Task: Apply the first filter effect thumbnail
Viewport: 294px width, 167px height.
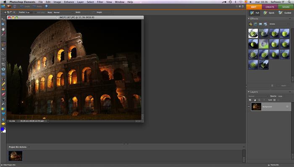Action: [253, 33]
